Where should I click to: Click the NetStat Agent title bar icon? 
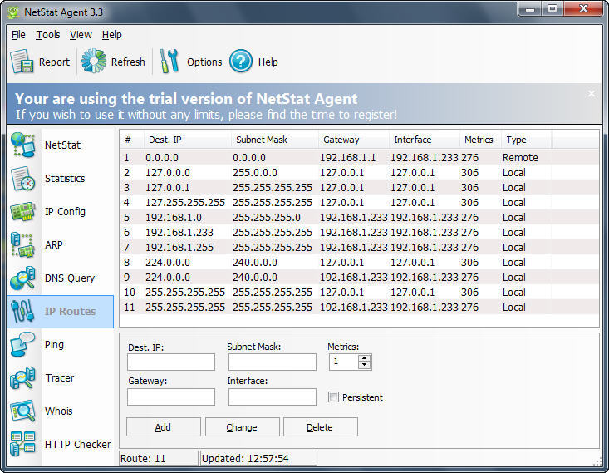[13, 12]
